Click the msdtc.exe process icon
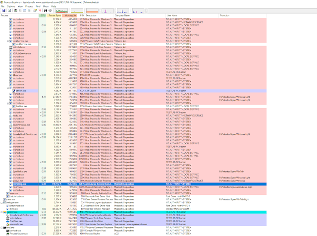Image resolution: width=317 pixels, height=236 pixels. tap(11, 116)
